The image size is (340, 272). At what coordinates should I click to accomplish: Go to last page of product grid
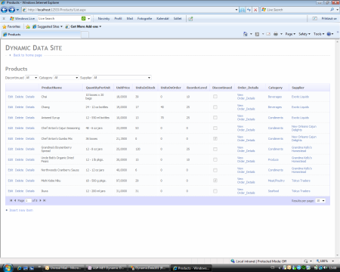click(45, 200)
